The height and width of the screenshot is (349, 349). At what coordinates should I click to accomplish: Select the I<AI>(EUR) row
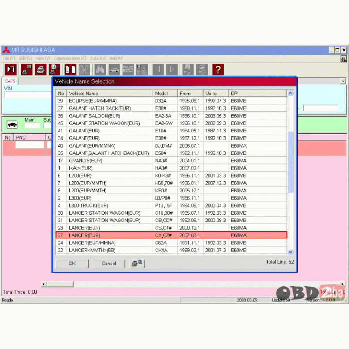point(171,168)
